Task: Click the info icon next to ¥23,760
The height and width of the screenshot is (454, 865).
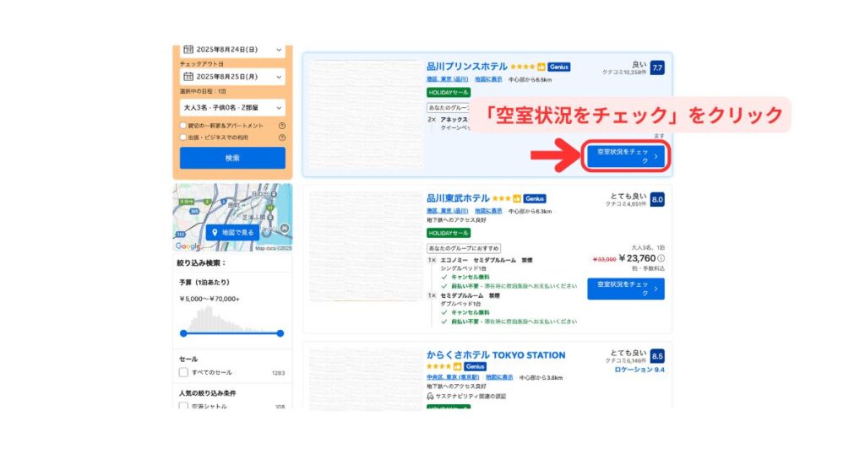Action: (x=661, y=258)
